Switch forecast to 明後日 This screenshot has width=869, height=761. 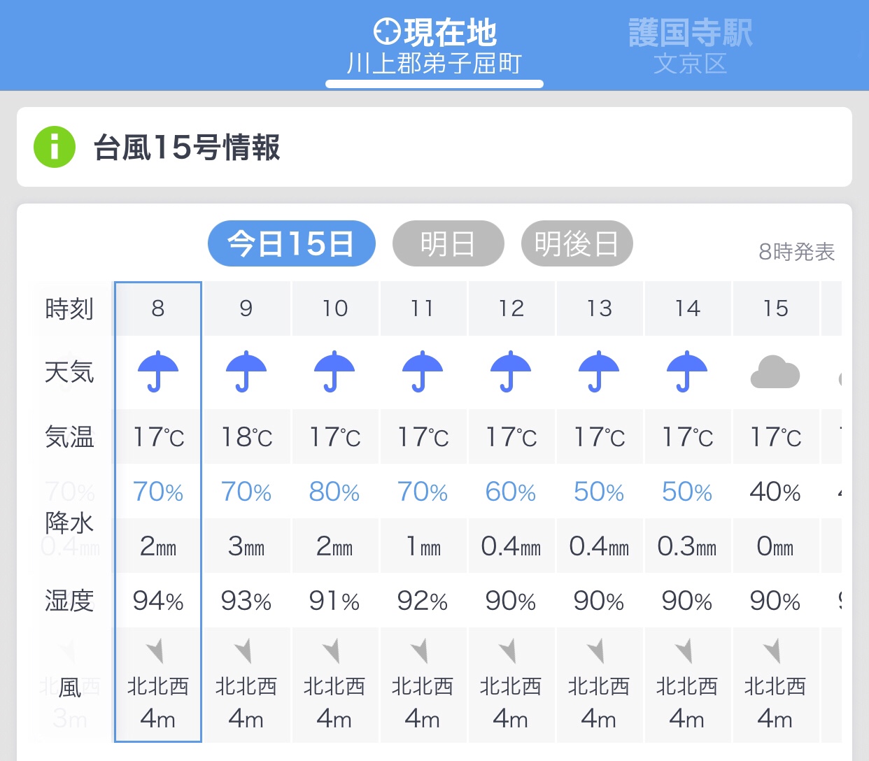pos(577,243)
